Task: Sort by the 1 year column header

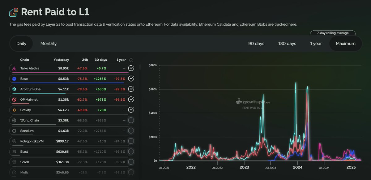Action: coord(121,60)
